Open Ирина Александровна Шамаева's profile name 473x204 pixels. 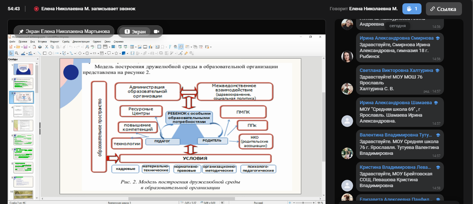[x=396, y=103]
